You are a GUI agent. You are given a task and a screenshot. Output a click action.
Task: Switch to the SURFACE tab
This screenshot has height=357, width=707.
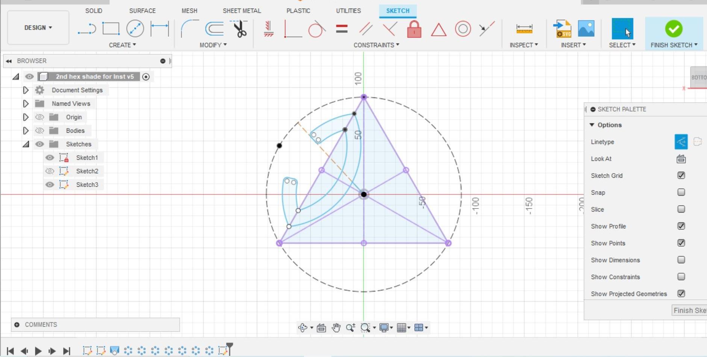pyautogui.click(x=142, y=11)
